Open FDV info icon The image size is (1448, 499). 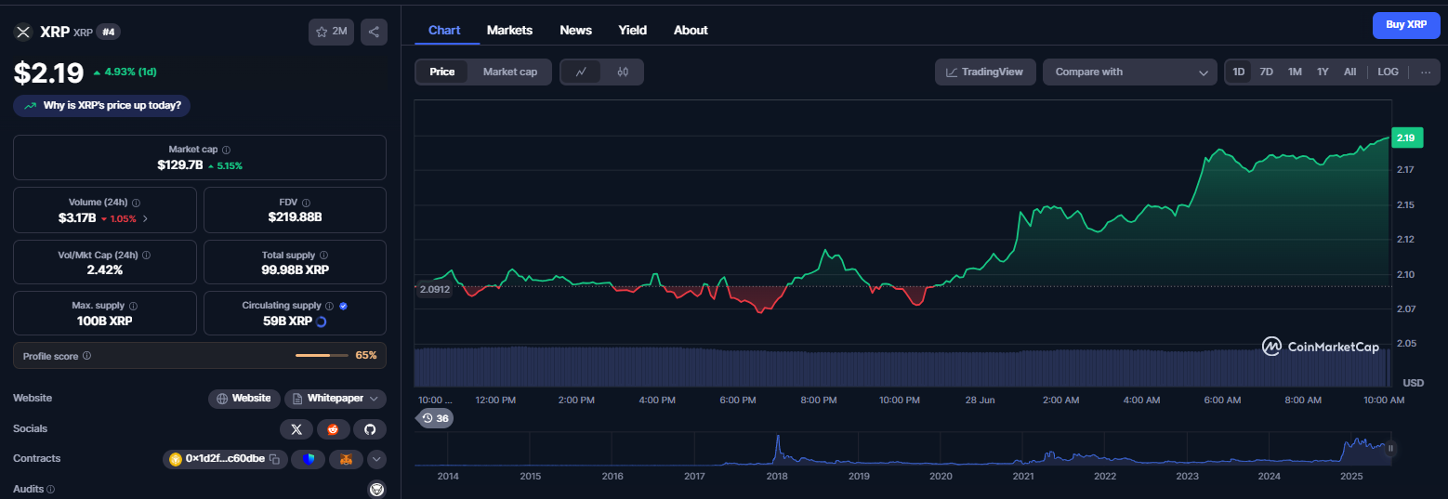[x=306, y=203]
